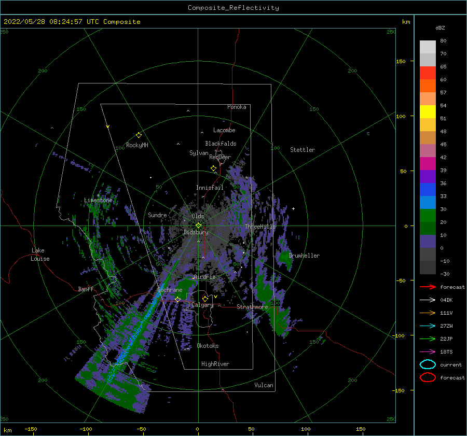
Task: Click the white 04DK arrow icon
Action: click(x=428, y=300)
